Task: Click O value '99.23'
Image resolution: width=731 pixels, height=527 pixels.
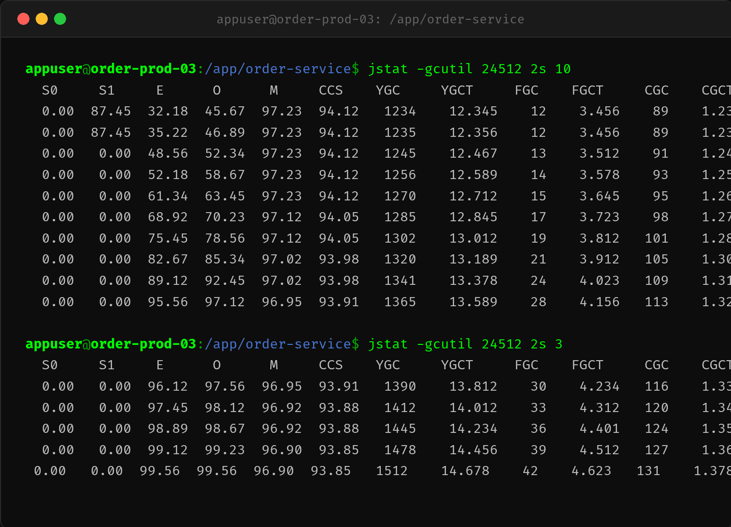Action: (x=225, y=450)
